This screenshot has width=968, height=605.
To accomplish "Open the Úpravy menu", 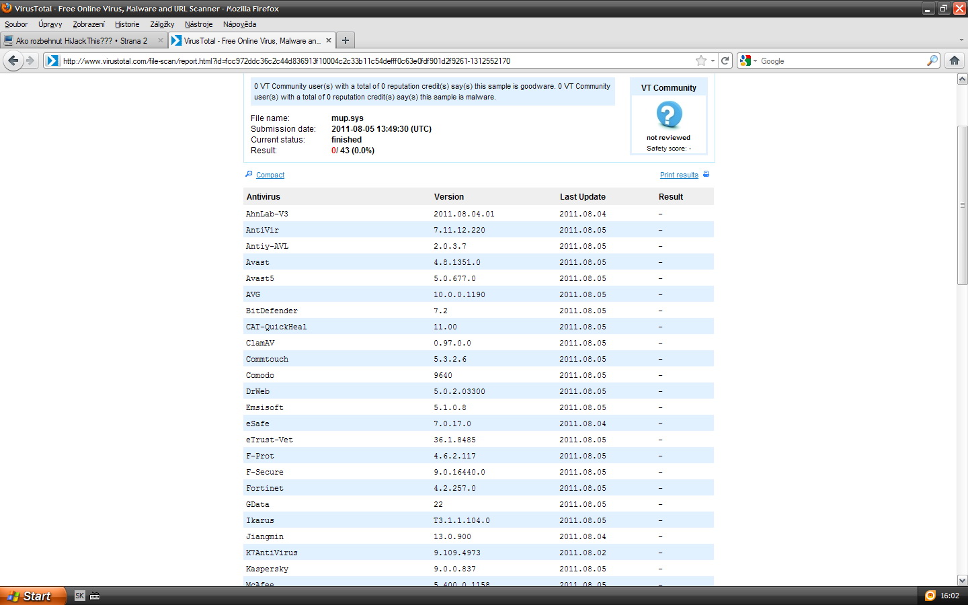I will 50,24.
